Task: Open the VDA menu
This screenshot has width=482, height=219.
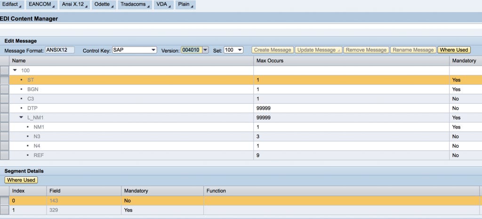Action: tap(163, 5)
